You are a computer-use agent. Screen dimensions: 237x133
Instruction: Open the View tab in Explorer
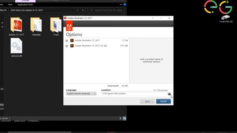[x=10, y=4]
